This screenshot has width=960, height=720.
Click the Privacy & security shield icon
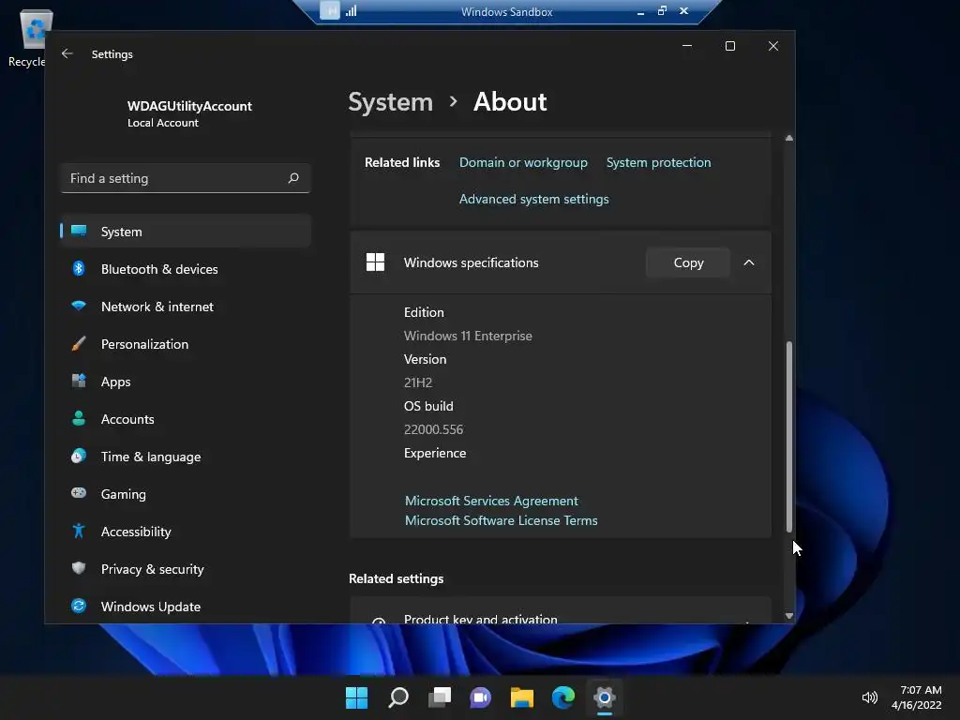(79, 568)
